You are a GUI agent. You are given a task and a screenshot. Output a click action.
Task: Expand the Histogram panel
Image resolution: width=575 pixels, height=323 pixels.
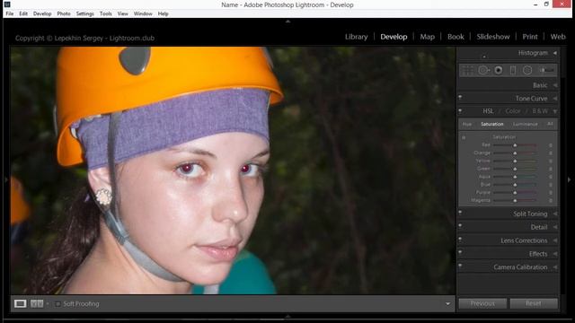[x=555, y=53]
